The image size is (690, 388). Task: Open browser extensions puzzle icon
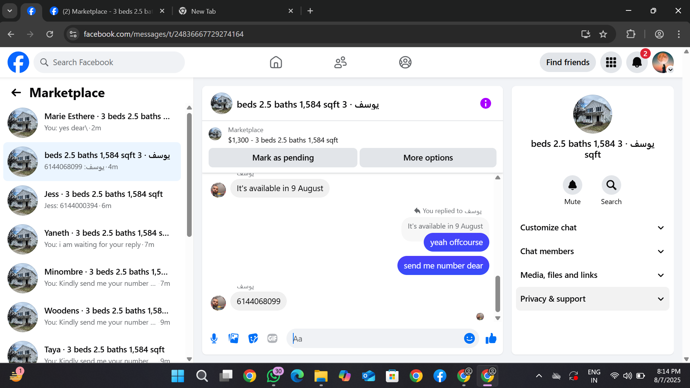tap(631, 34)
